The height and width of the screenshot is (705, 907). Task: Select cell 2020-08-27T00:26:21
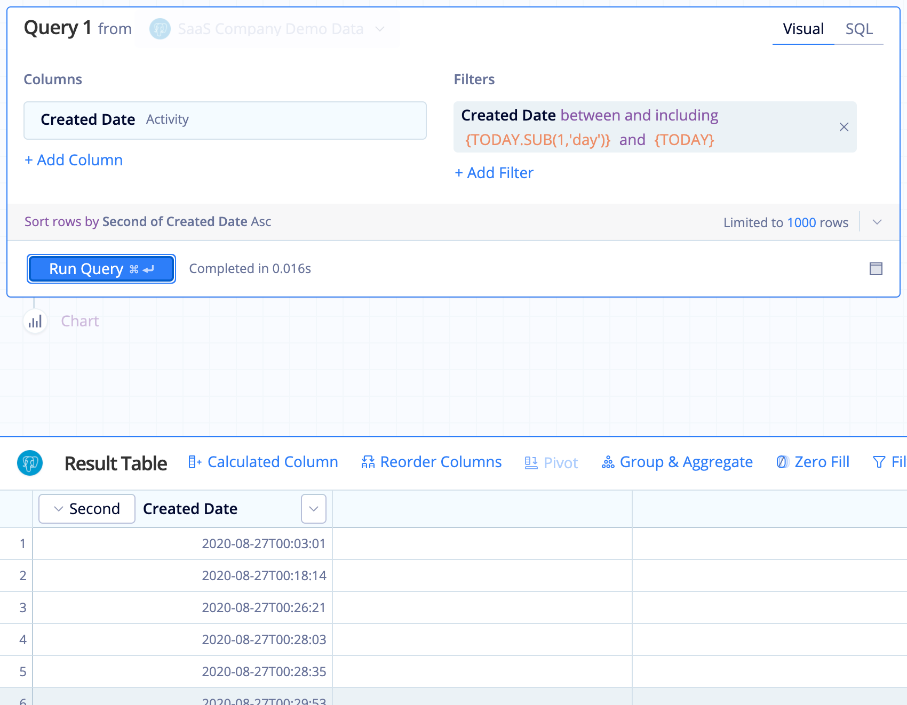point(182,608)
